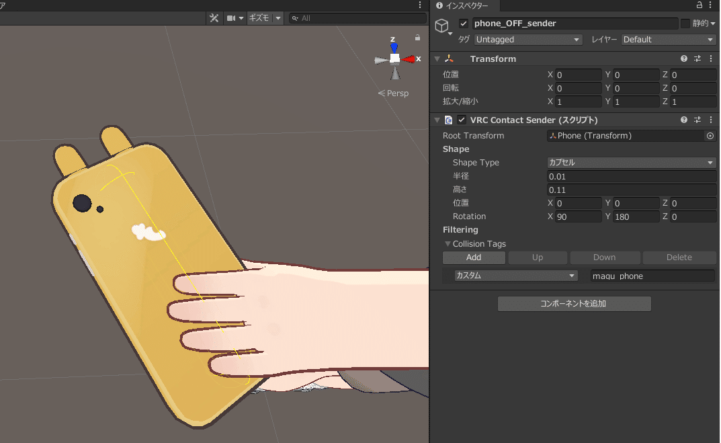This screenshot has height=443, width=721.
Task: Open the カスタム tag type dropdown
Action: tap(515, 276)
